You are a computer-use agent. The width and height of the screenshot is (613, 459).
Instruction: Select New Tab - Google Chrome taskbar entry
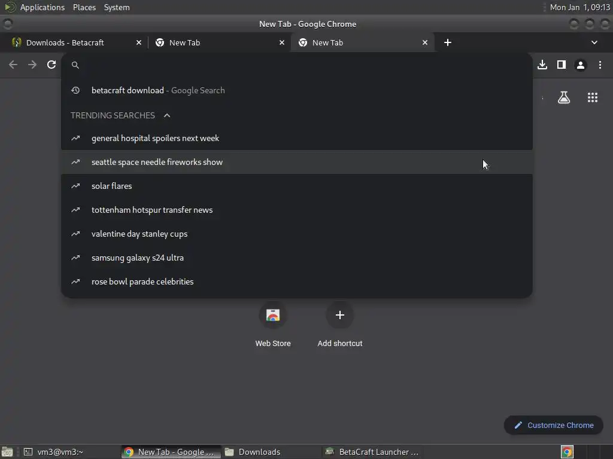click(171, 452)
